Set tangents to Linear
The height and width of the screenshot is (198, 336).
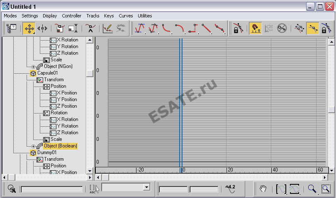pyautogui.click(x=206, y=28)
